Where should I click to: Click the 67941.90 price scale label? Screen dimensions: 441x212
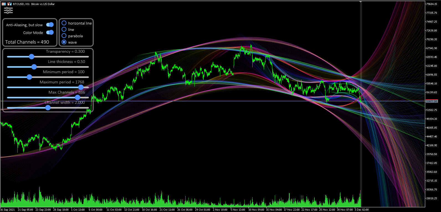point(432,48)
